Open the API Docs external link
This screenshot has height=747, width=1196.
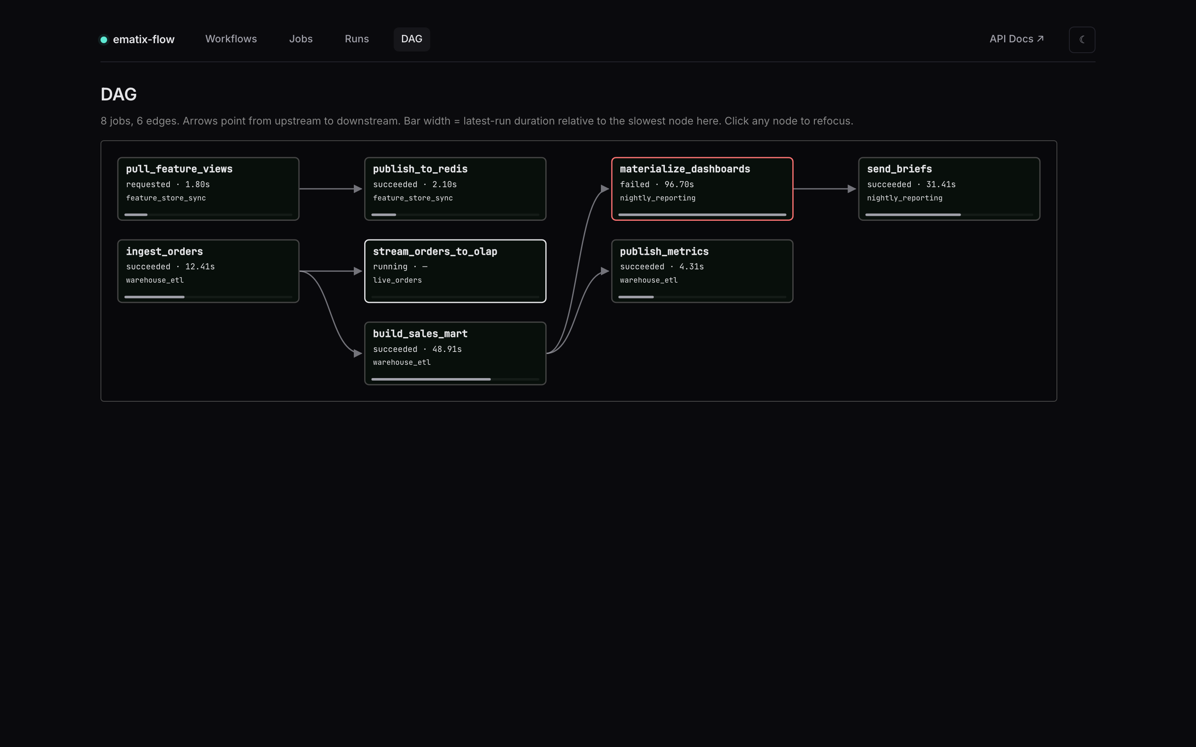point(1016,39)
